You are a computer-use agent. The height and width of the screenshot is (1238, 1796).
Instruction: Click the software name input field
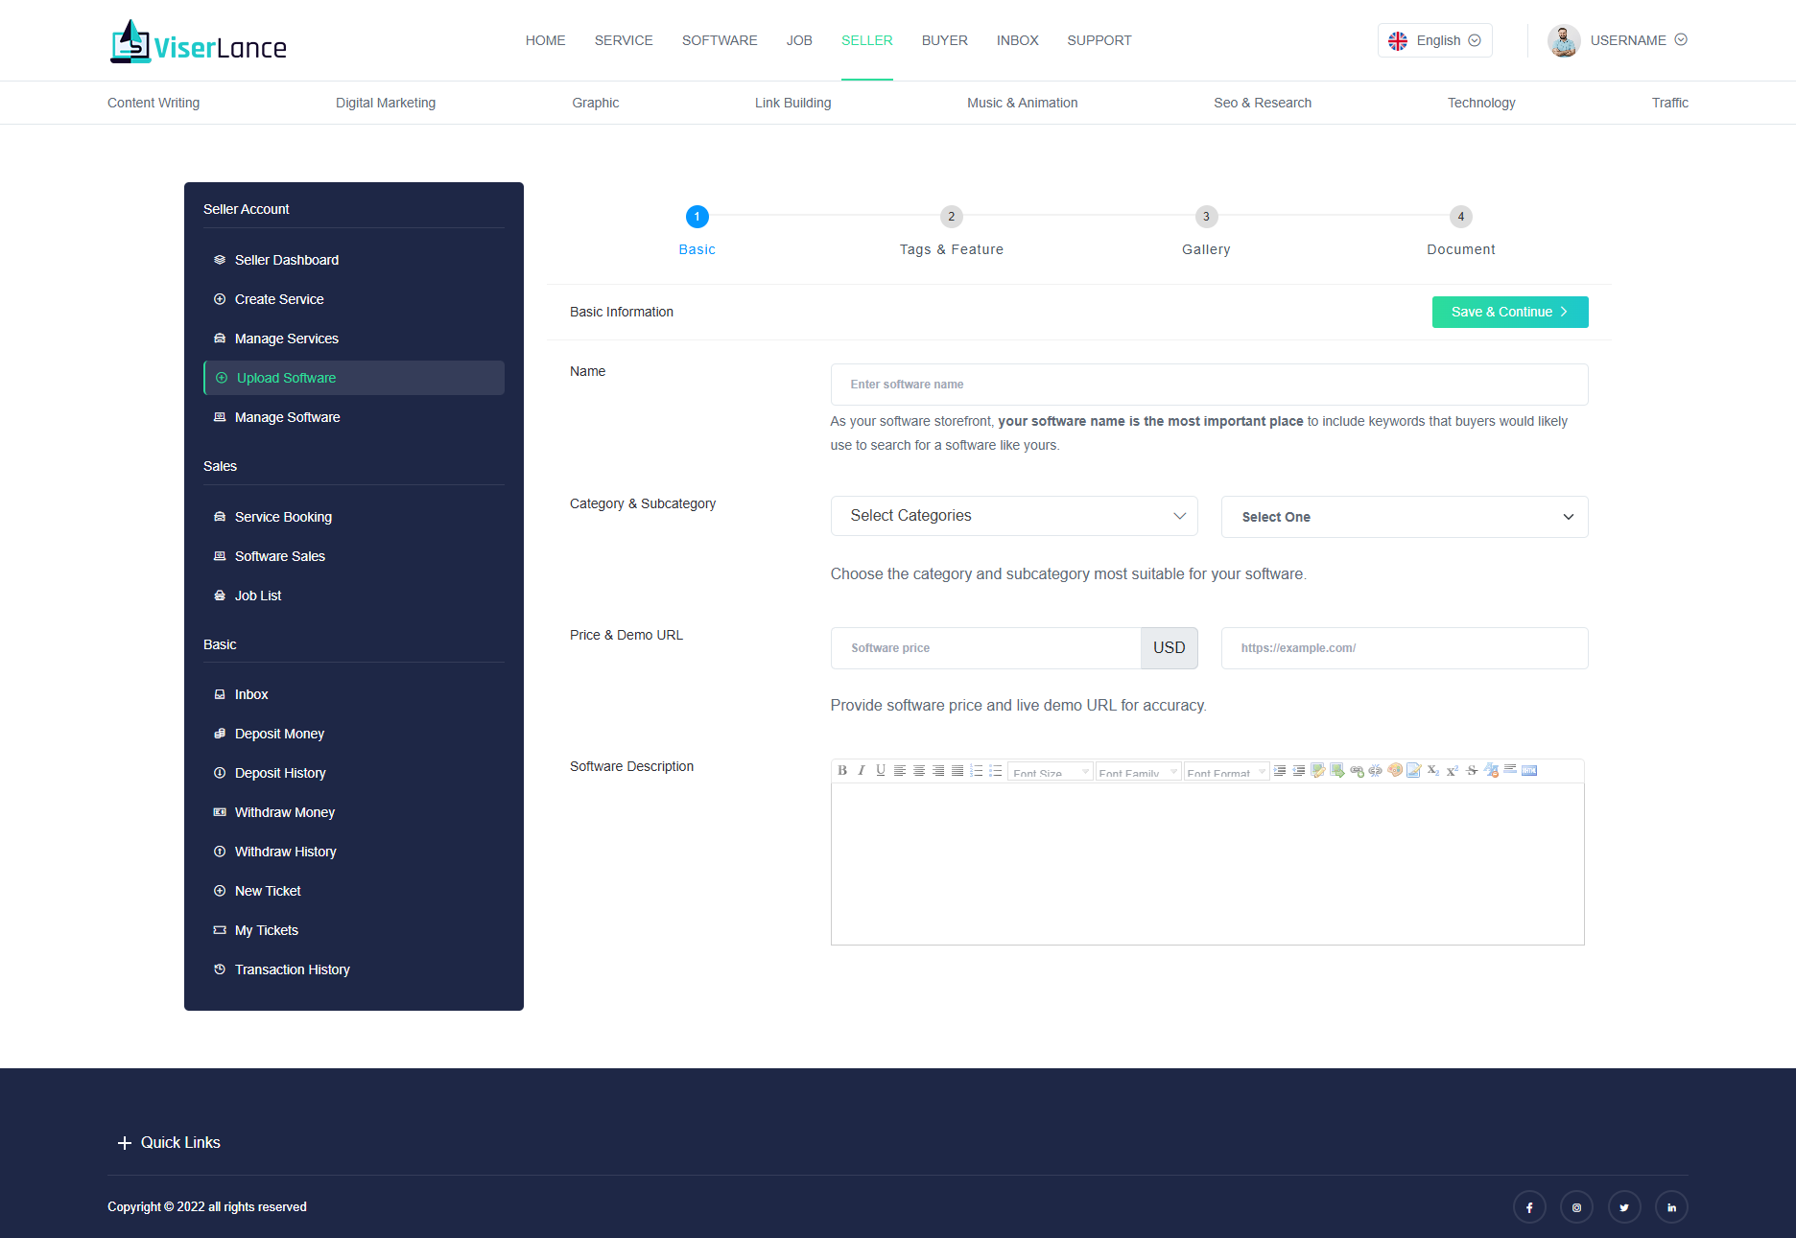coord(1209,385)
